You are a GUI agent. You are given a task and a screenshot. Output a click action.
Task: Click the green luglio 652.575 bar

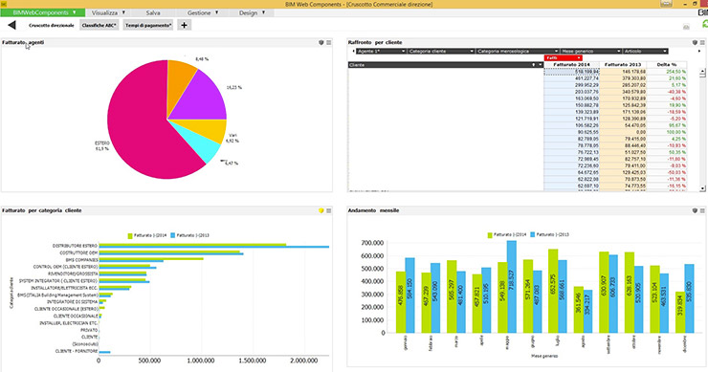[553, 291]
